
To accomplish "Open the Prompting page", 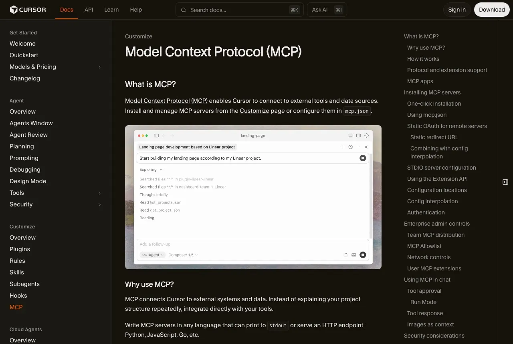I will (24, 158).
